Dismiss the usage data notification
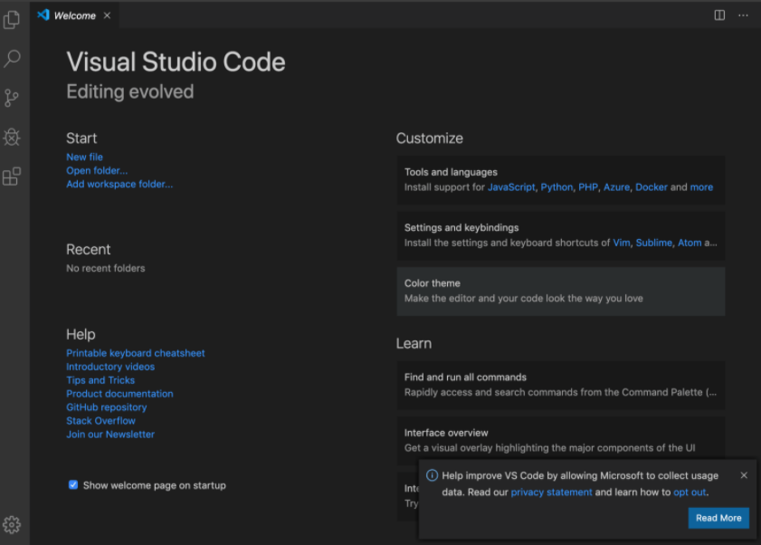This screenshot has width=761, height=545. tap(744, 475)
